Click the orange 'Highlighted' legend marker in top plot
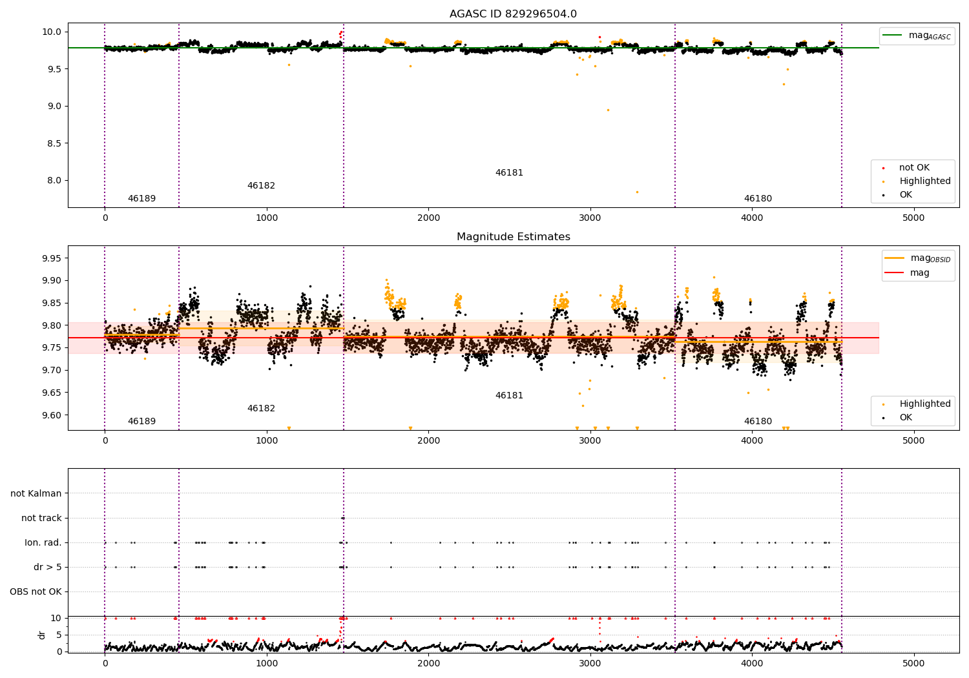The width and height of the screenshot is (969, 678). 883,181
